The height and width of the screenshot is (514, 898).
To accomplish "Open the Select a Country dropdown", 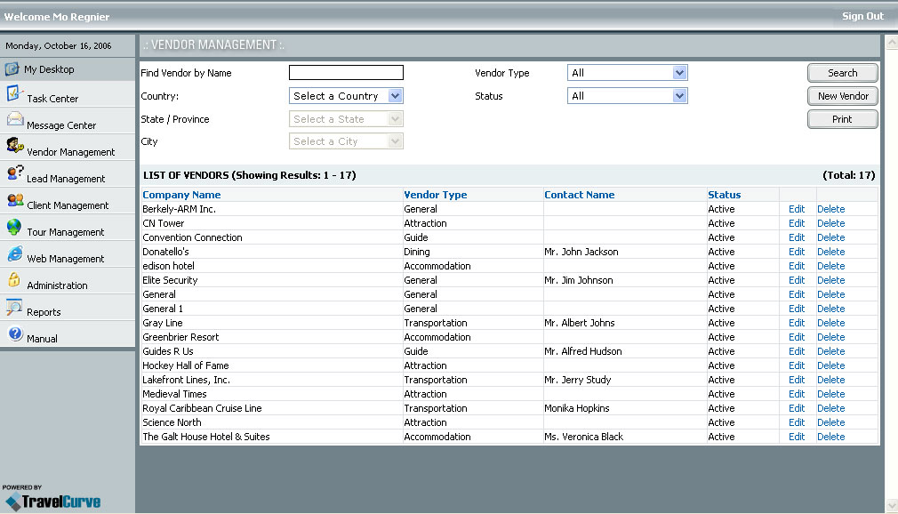I will tap(346, 96).
